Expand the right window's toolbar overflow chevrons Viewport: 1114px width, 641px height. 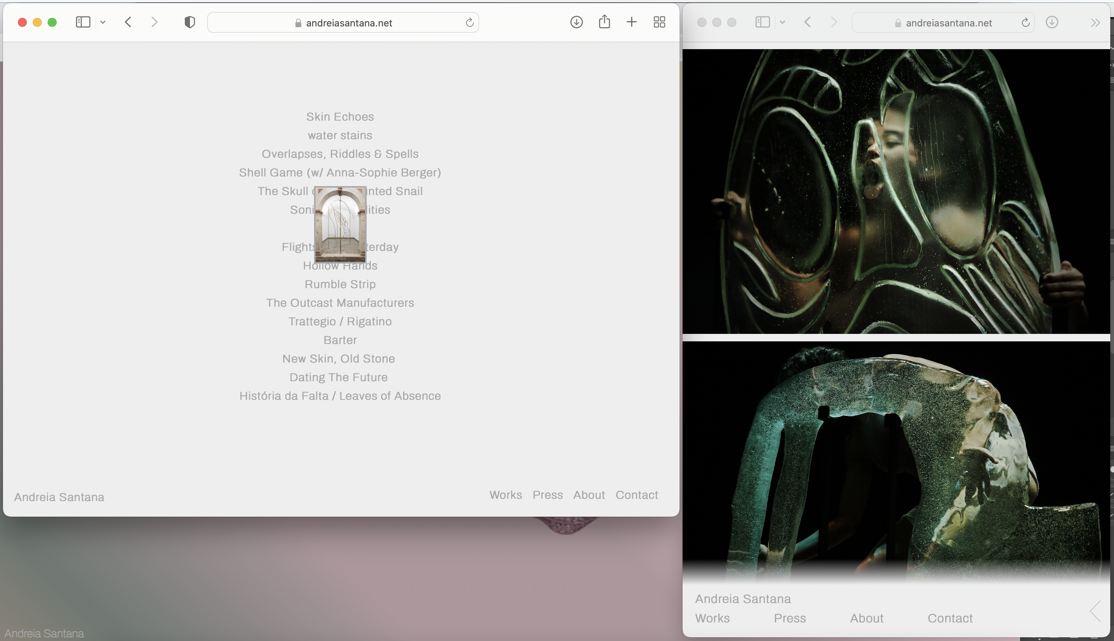click(x=1095, y=22)
